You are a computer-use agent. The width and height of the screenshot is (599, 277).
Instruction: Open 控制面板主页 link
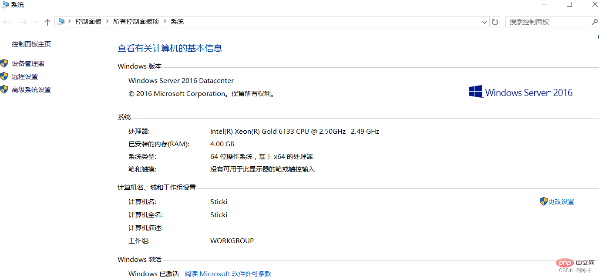31,44
